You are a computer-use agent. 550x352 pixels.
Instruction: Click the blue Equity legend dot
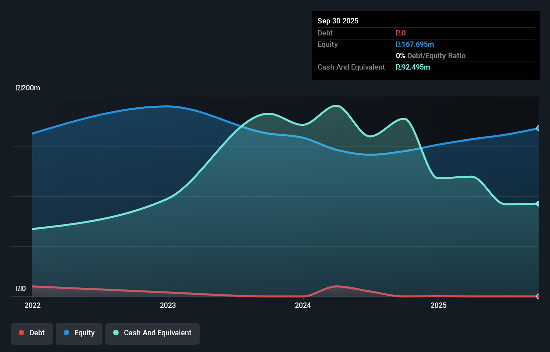point(66,333)
